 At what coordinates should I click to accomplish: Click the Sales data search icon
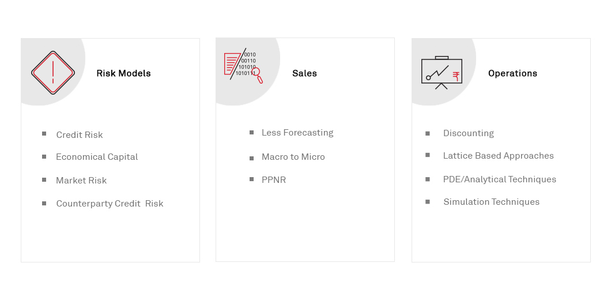[x=243, y=65]
